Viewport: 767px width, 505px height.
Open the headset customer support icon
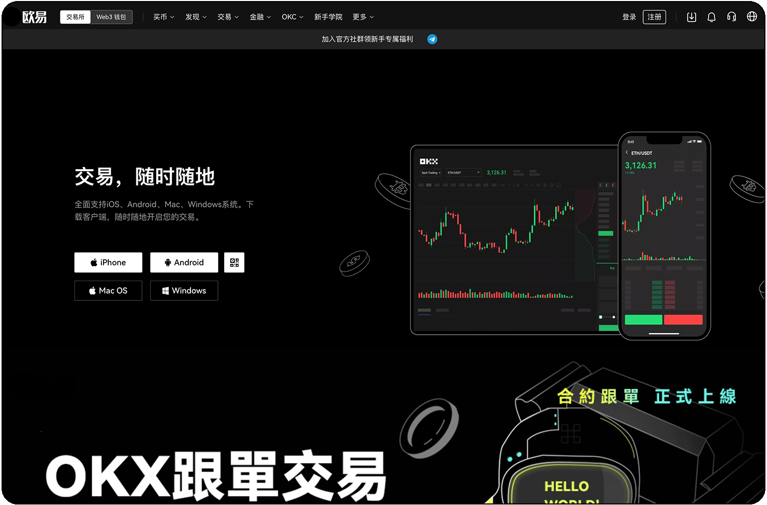coord(731,17)
